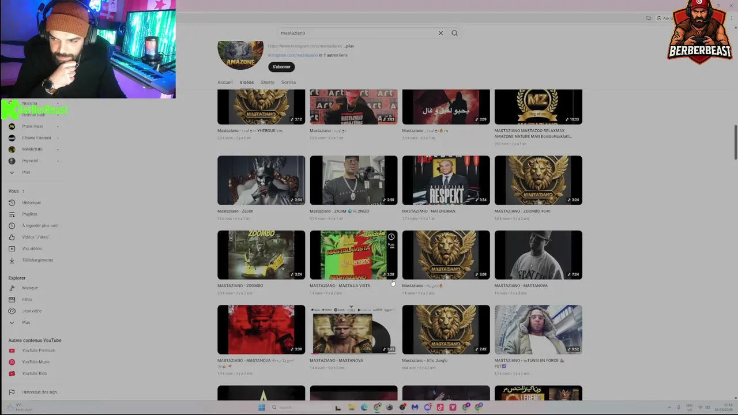Expand channel description via ...plus

click(x=349, y=46)
